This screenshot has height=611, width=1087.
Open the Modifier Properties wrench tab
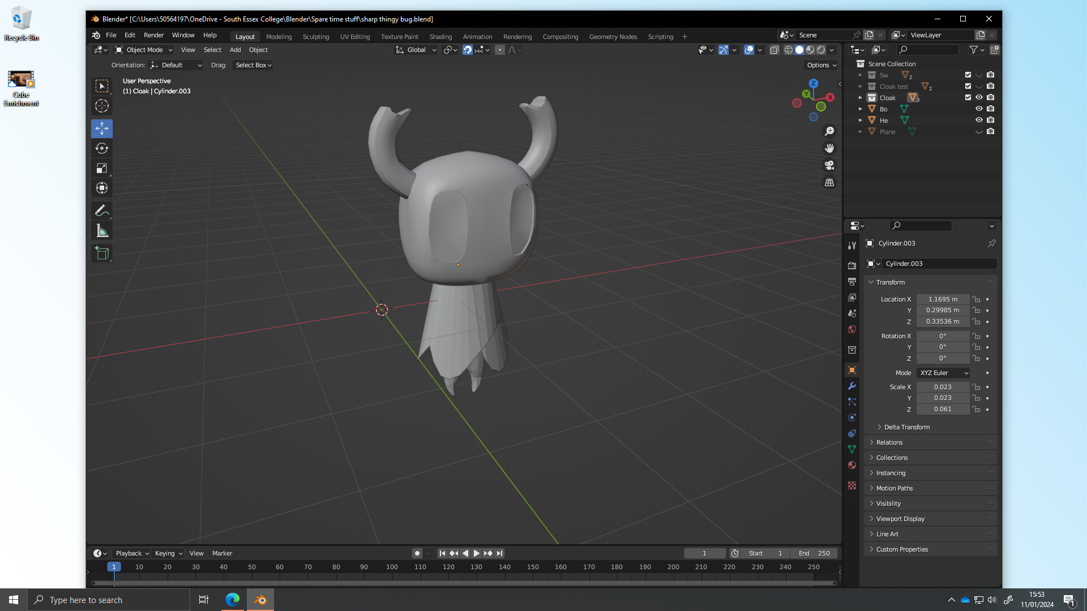tap(852, 386)
